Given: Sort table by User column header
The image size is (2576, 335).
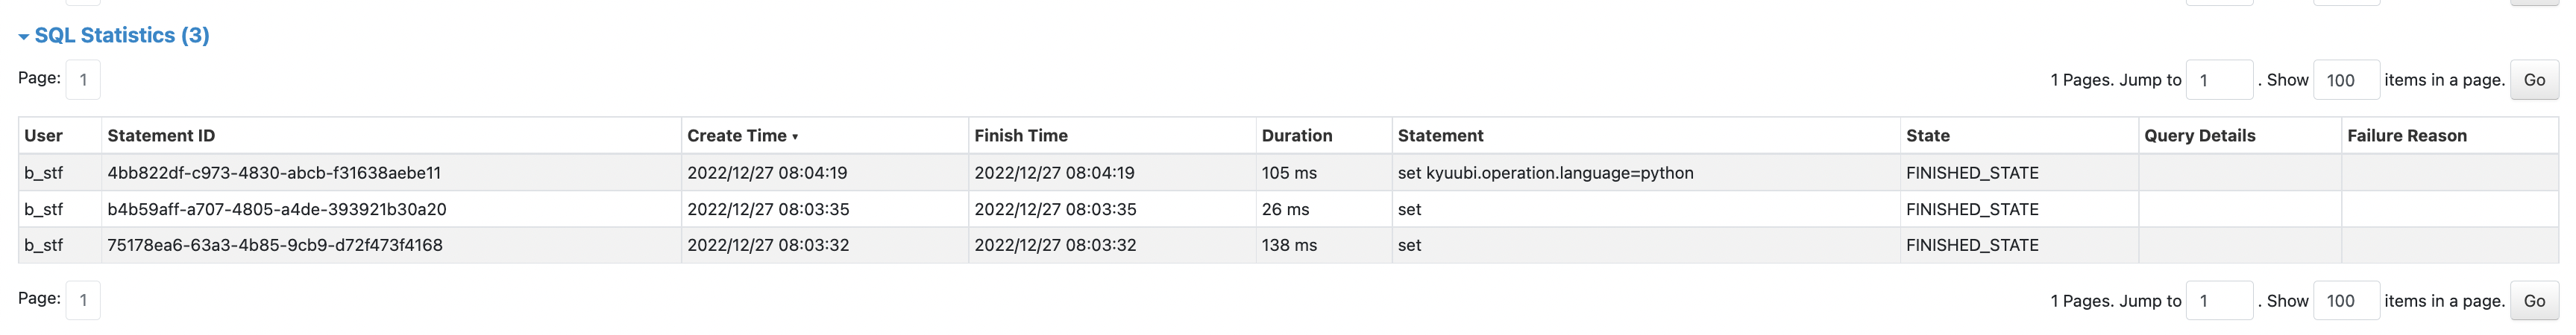Looking at the screenshot, I should point(44,135).
